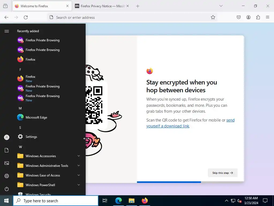Open the Power icon in Start sidebar
Screen dimensions: 274x206
tap(7, 189)
